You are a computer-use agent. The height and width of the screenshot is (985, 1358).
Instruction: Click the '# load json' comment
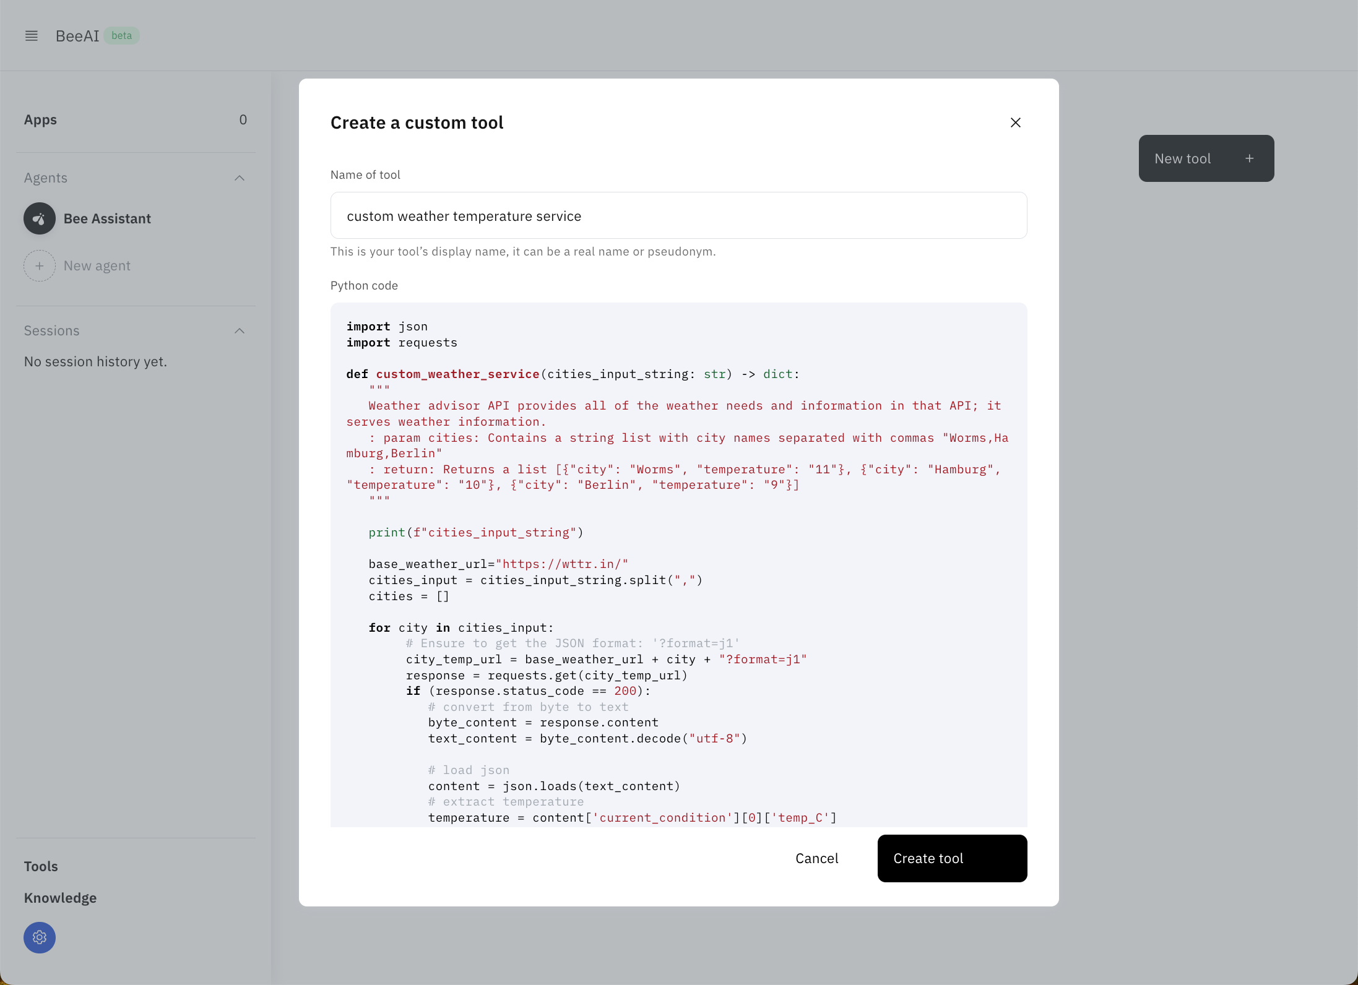pos(469,770)
